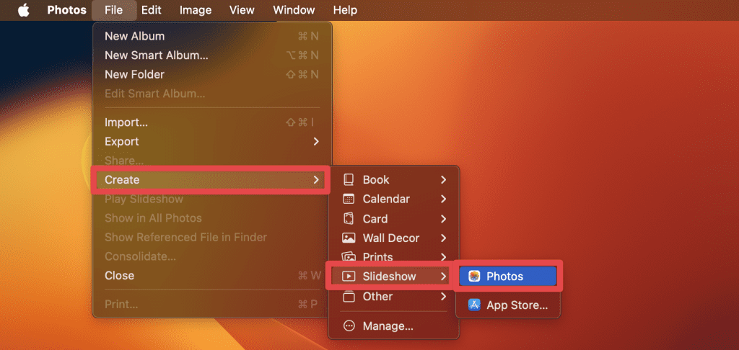Click the Photos app icon in submenu

pyautogui.click(x=474, y=277)
